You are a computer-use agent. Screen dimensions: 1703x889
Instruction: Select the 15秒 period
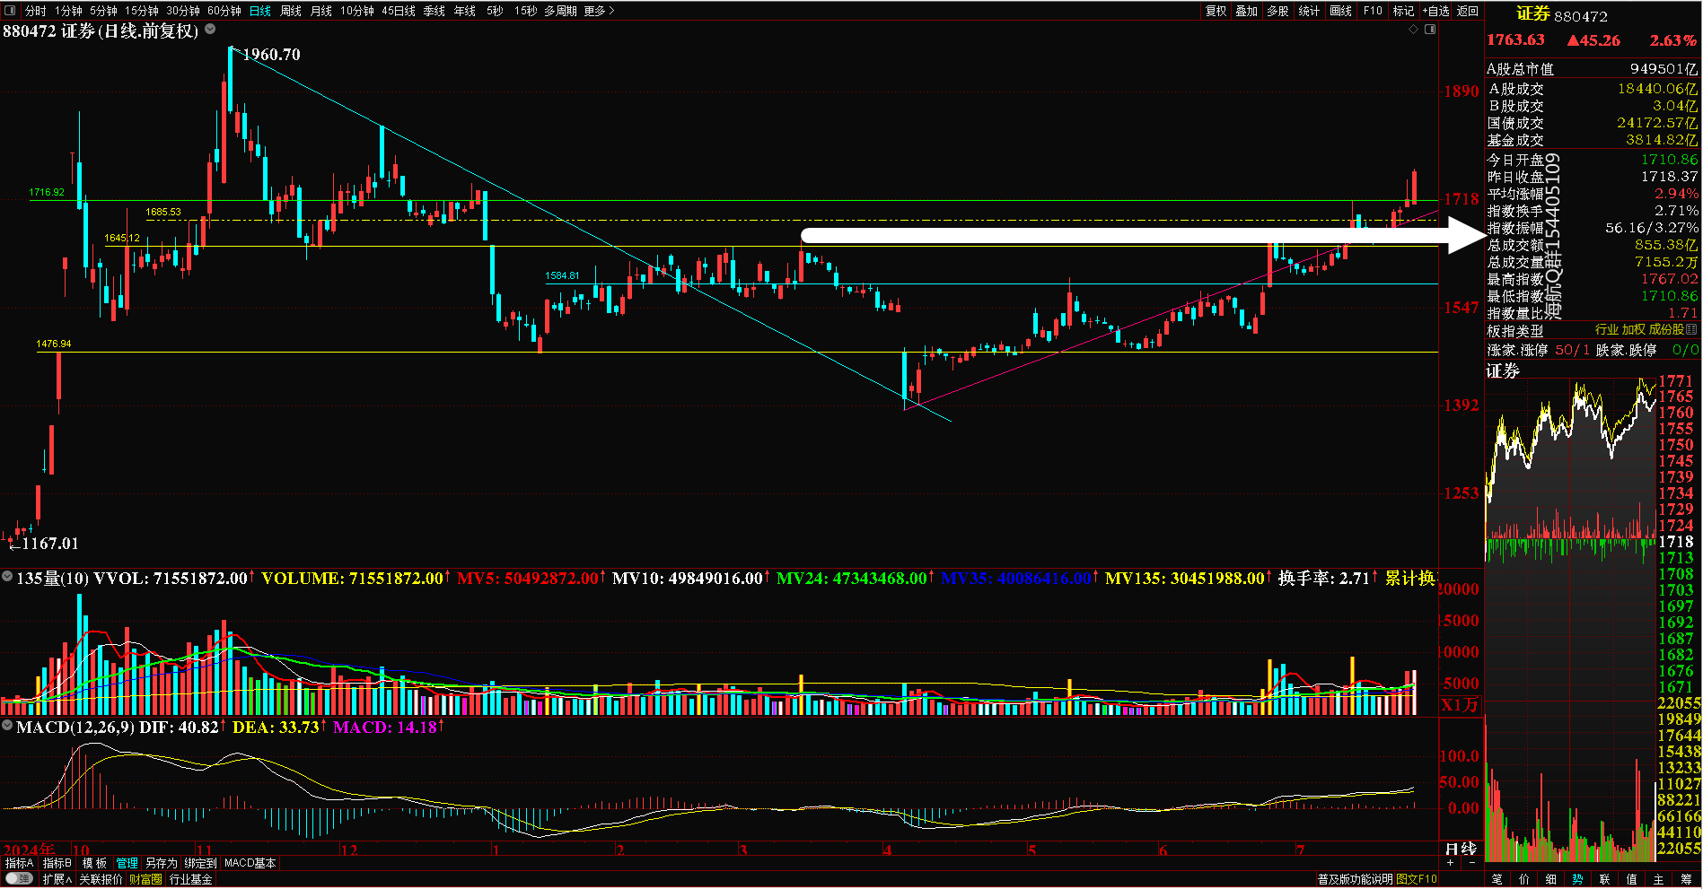click(525, 11)
